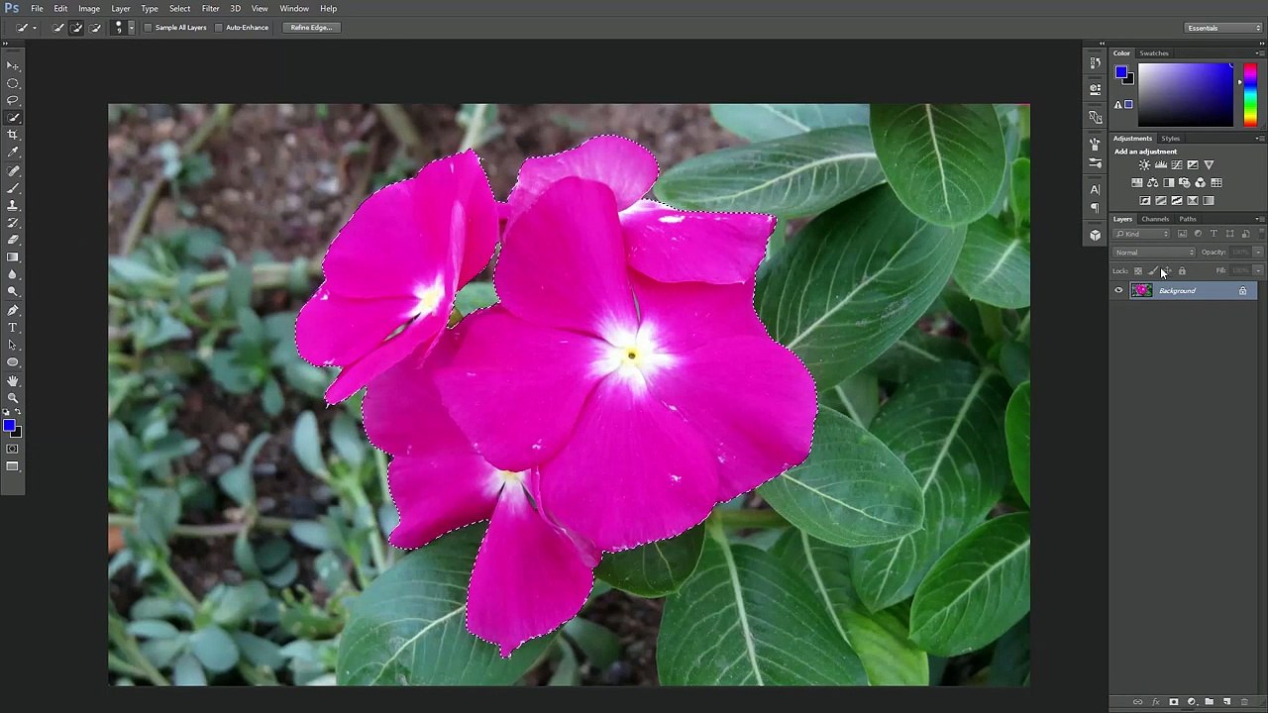This screenshot has width=1268, height=713.
Task: Add a Curves adjustment
Action: tap(1177, 164)
